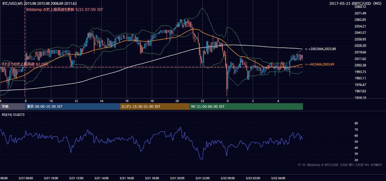Click the 2062.85 price axis label

coord(360,20)
